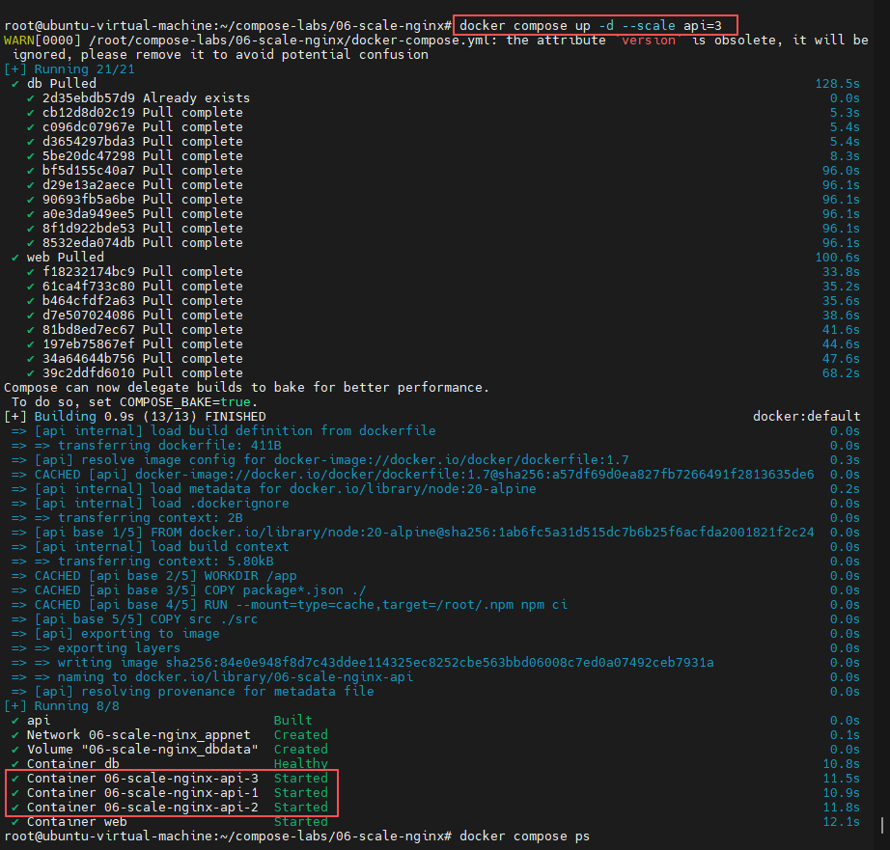Click 'transferring context: 5.80kB' line
Screen dimensions: 890x850
(165, 562)
